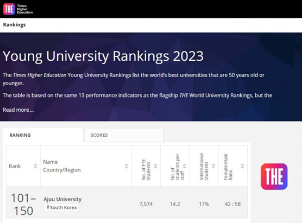
Task: Click the Name column header label
Action: coord(51,162)
